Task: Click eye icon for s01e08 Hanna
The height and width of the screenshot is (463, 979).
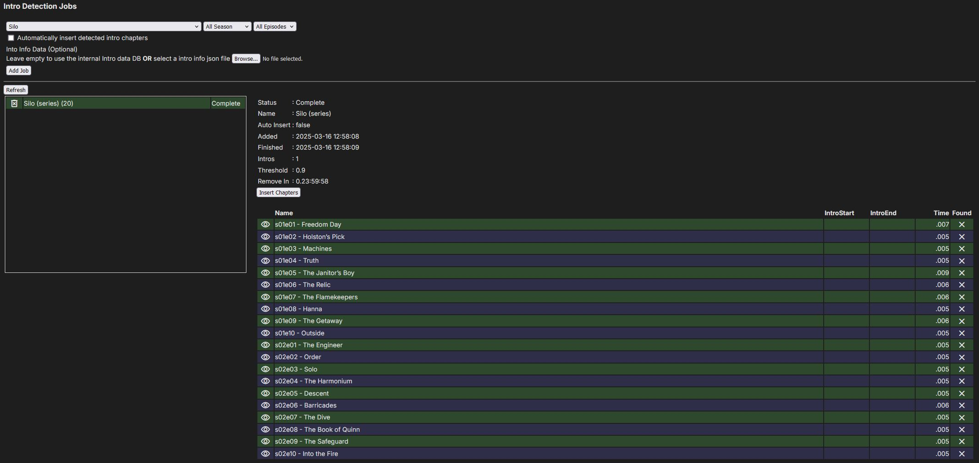Action: [265, 309]
